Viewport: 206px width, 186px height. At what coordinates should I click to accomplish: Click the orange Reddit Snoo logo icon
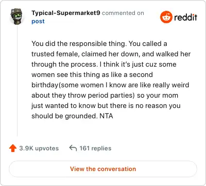(x=166, y=17)
